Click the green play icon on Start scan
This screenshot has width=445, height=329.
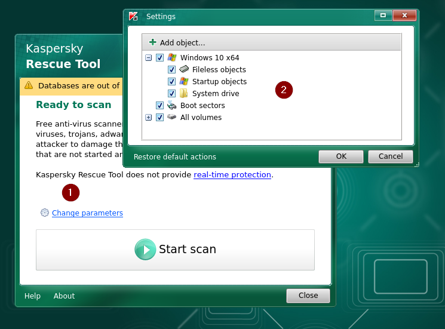tap(145, 250)
